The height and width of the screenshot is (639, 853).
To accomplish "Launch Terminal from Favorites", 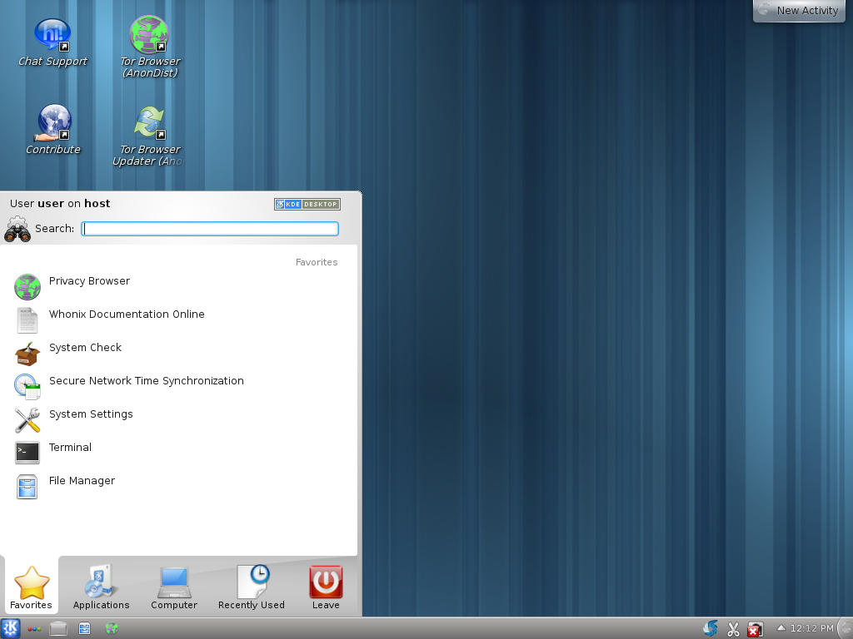I will coord(70,448).
